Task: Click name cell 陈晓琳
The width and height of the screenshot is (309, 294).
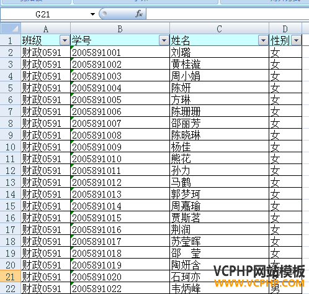Action: [x=219, y=135]
